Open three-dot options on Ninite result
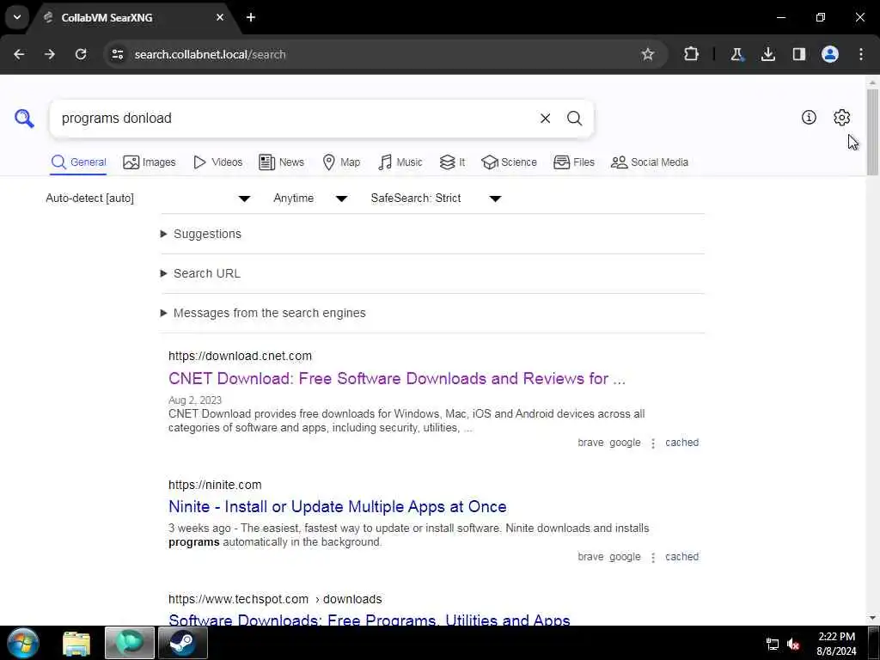The height and width of the screenshot is (660, 880). coord(653,558)
